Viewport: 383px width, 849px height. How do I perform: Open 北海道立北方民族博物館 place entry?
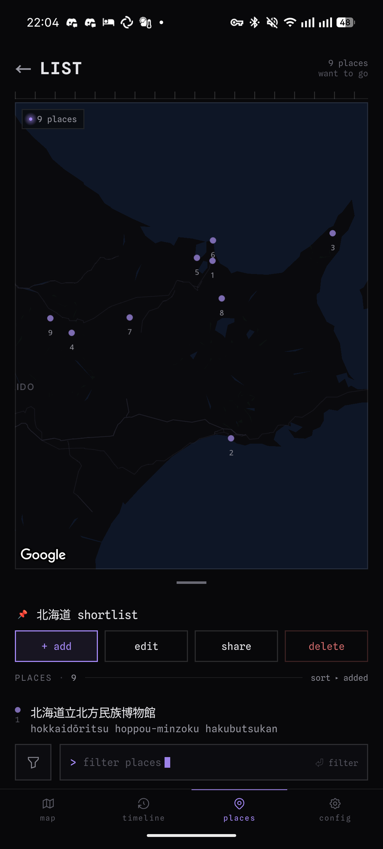click(x=191, y=720)
